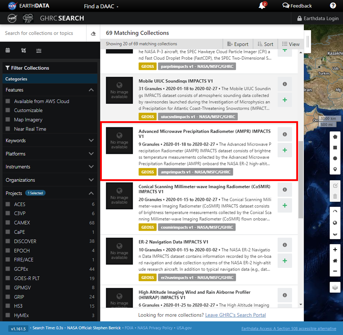Choose the point marker map tool

335,169
